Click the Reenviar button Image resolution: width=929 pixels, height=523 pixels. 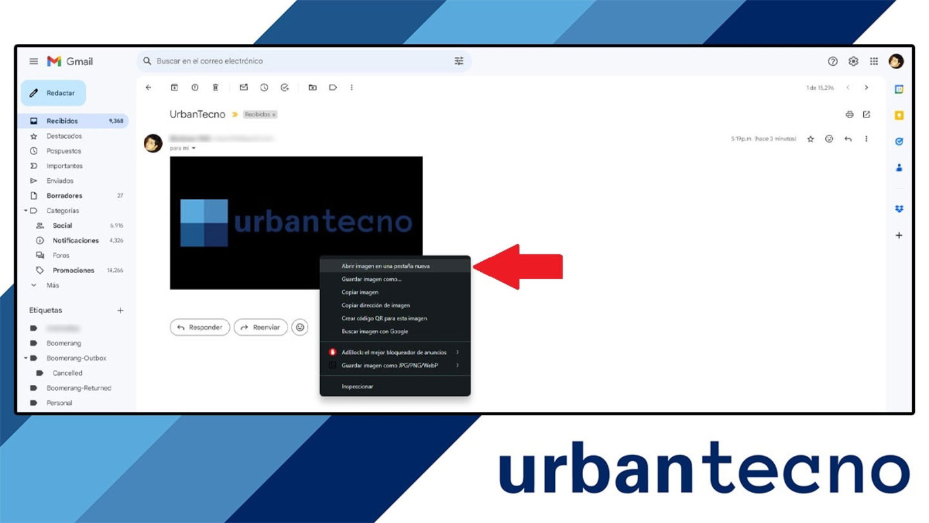pyautogui.click(x=261, y=327)
